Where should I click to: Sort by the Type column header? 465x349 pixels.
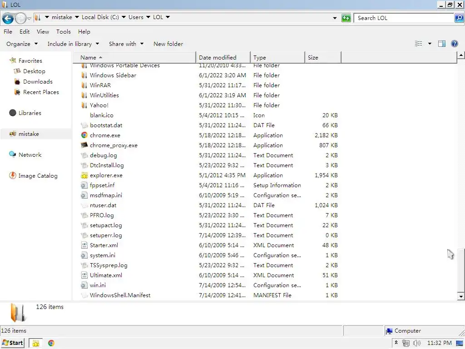click(x=277, y=57)
